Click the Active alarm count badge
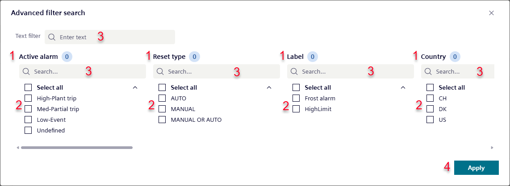 coord(67,57)
